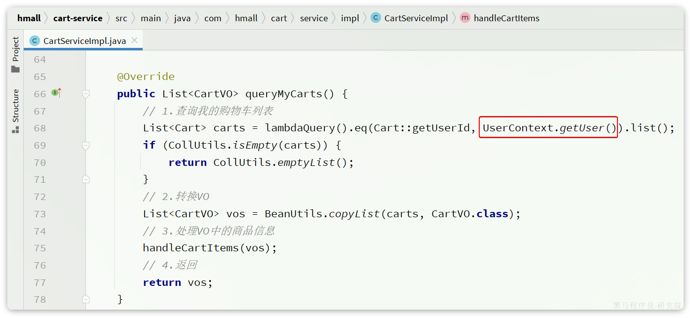Click line number 73 in the gutter
This screenshot has width=691, height=318.
click(x=39, y=214)
